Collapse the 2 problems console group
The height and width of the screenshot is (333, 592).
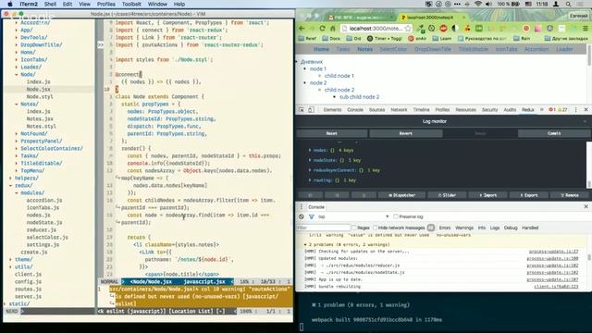[x=305, y=244]
